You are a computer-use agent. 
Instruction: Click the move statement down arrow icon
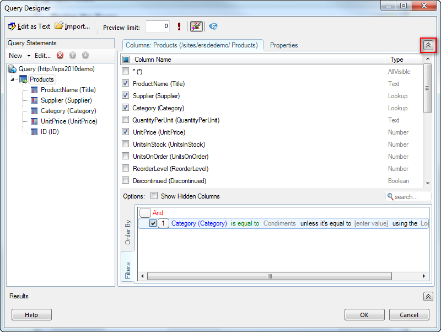[85, 55]
